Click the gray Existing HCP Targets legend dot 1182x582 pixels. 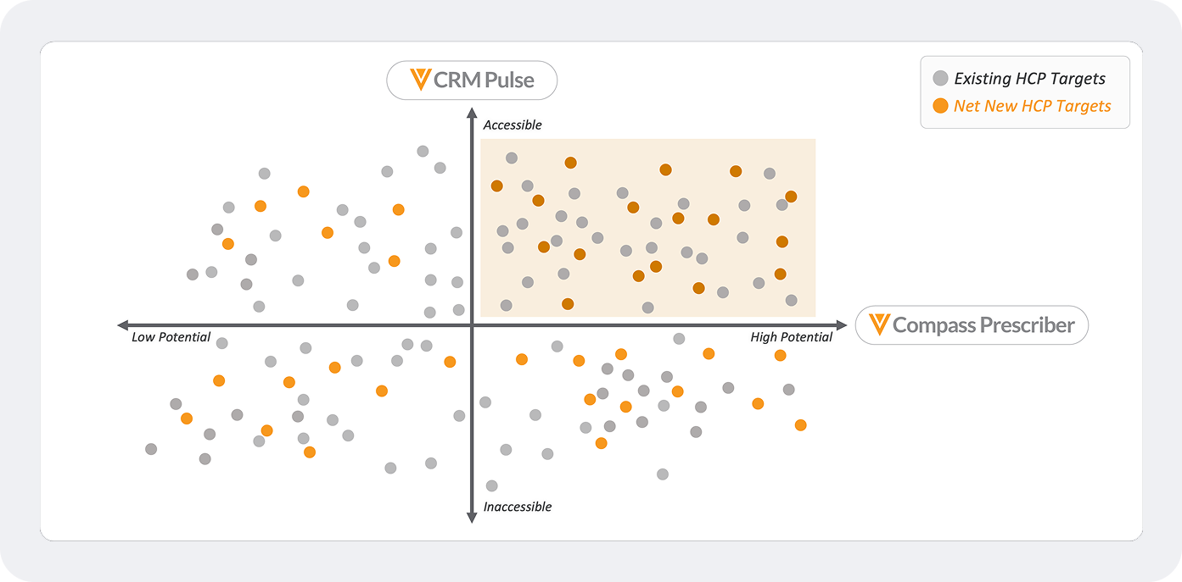pos(940,79)
